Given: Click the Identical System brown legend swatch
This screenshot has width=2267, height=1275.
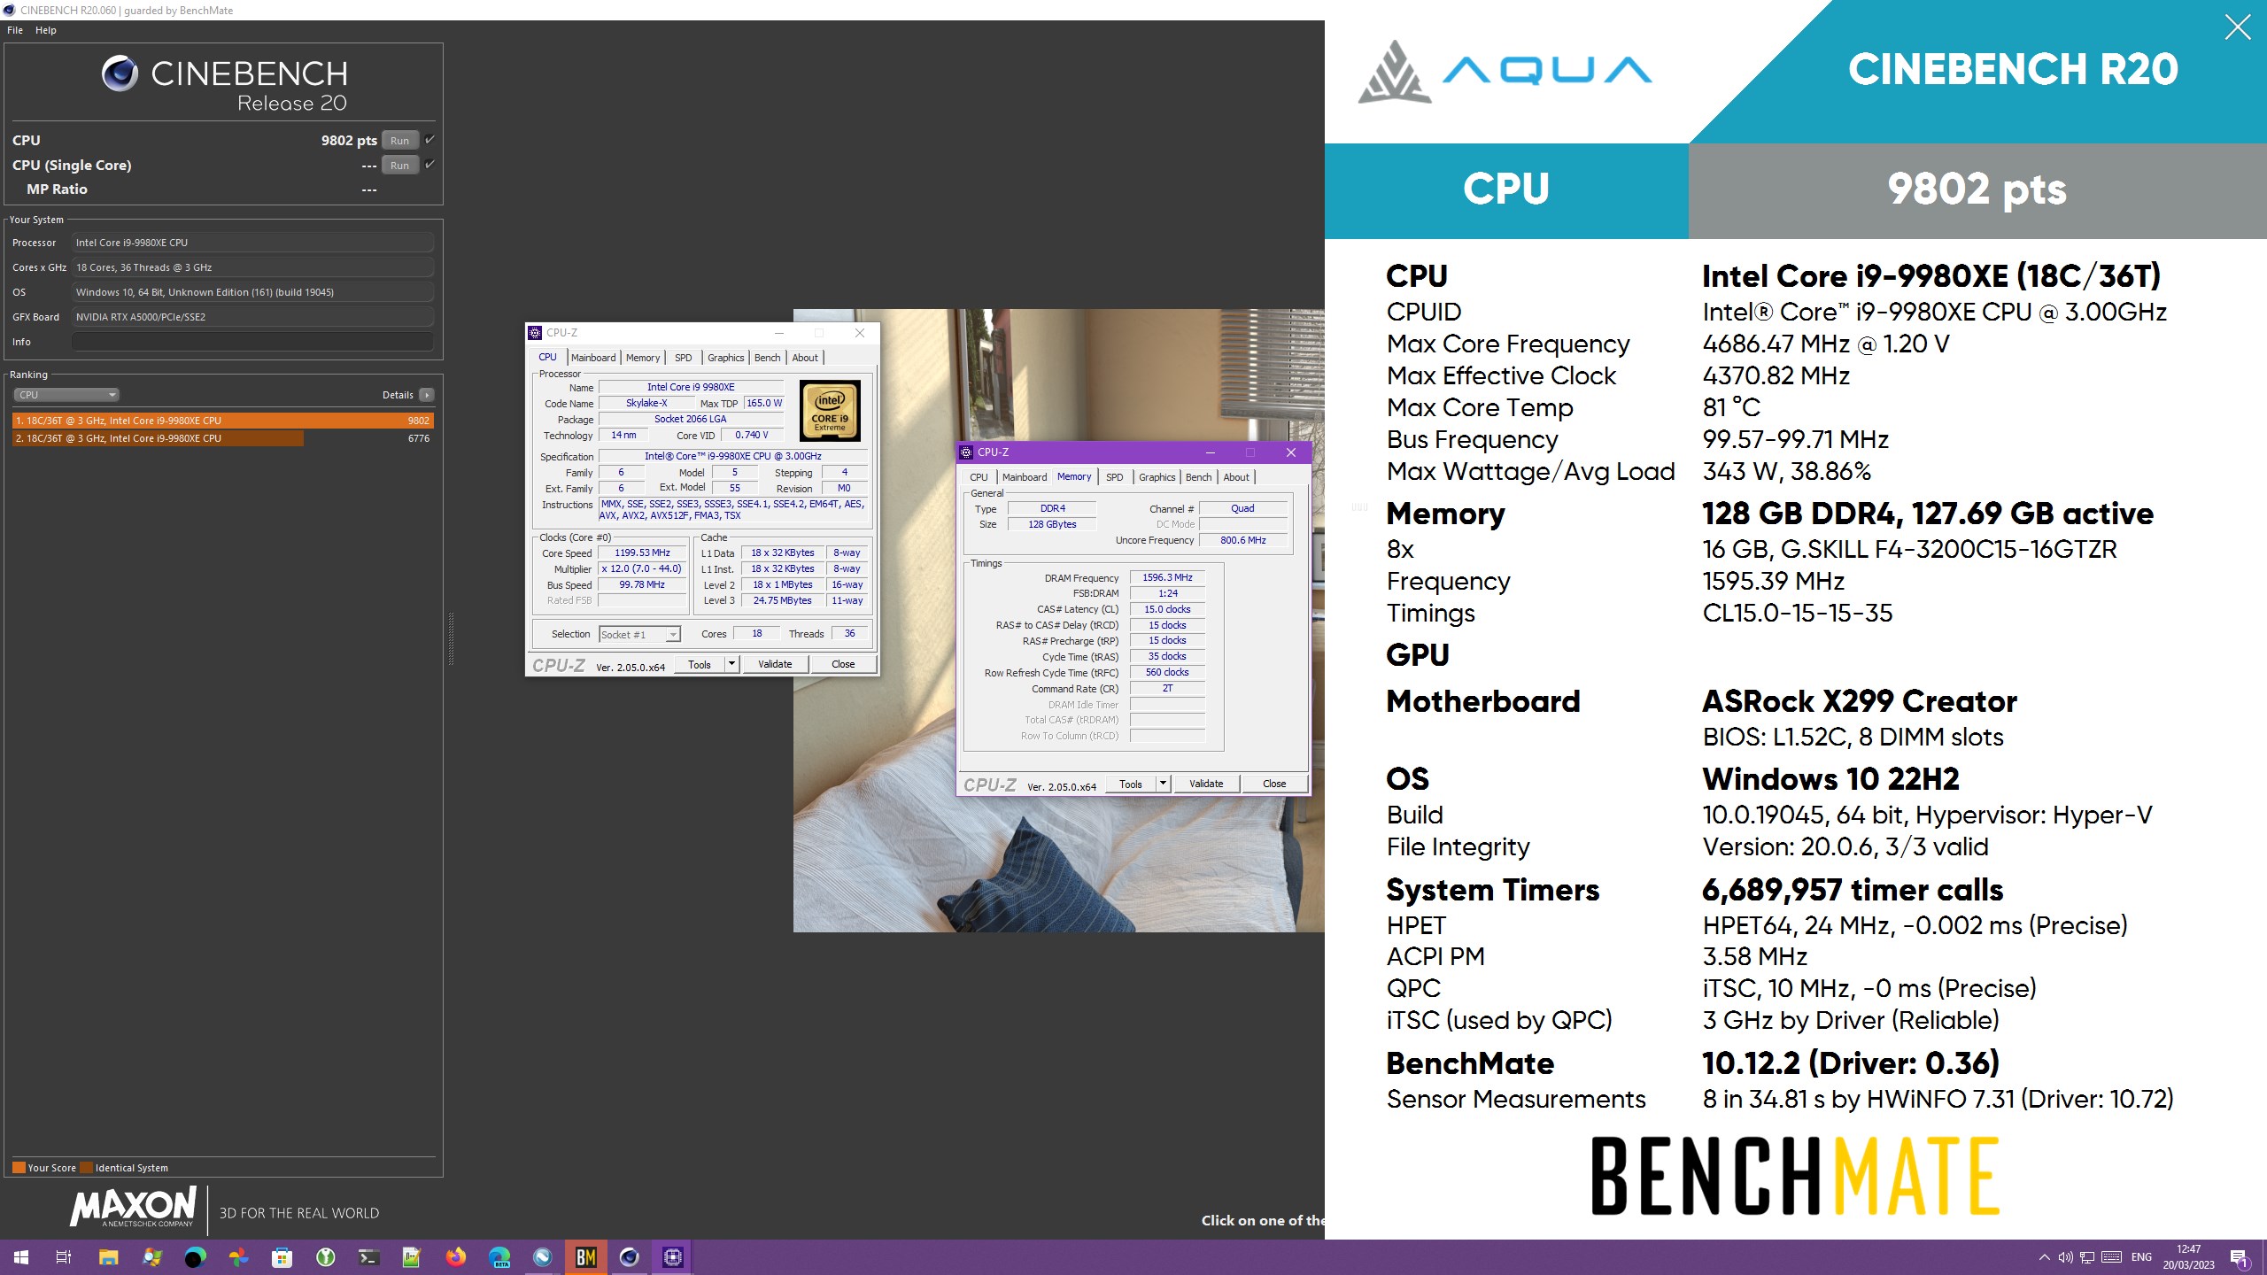Looking at the screenshot, I should (87, 1167).
